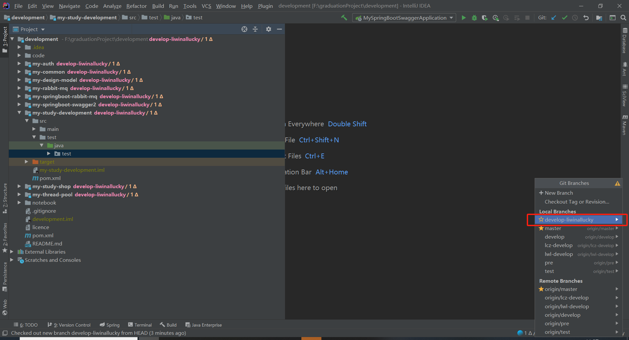This screenshot has width=629, height=340.
Task: Click the Git update project arrow
Action: tap(554, 18)
